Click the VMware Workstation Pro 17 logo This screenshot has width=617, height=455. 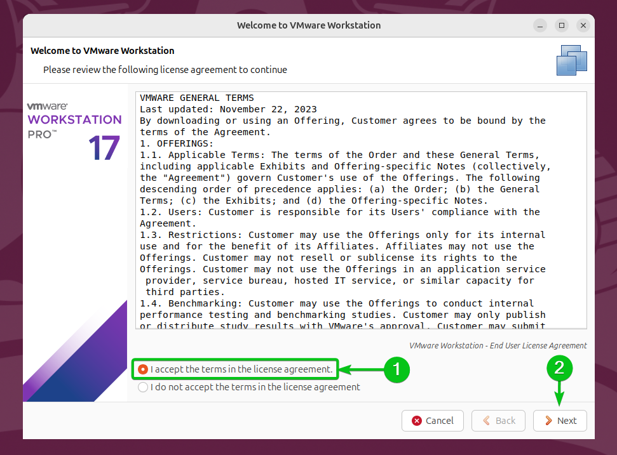pyautogui.click(x=74, y=131)
